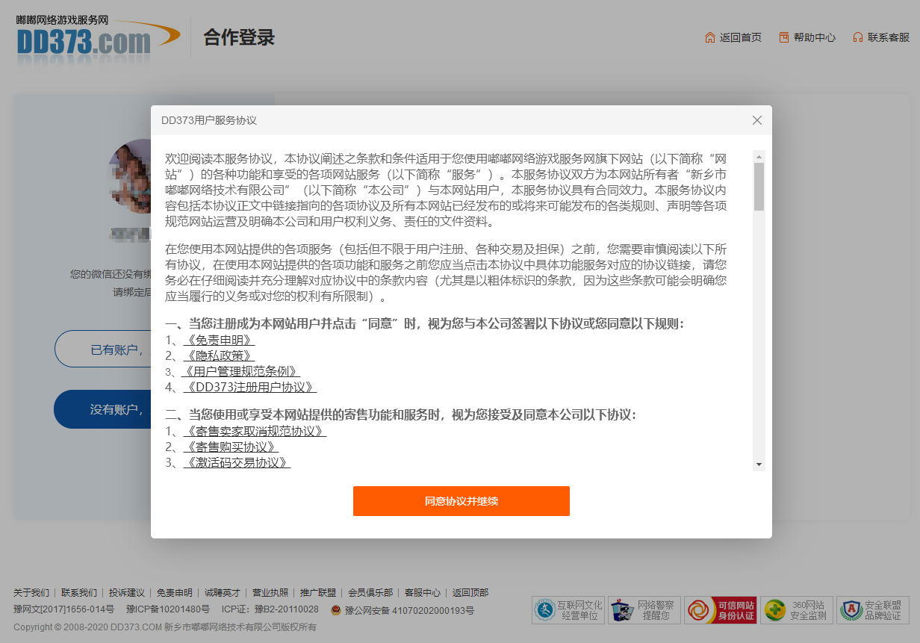
Task: Open the 《用户管理规范条例》 link
Action: click(x=240, y=371)
